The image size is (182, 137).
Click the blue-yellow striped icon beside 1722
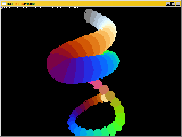2,8
